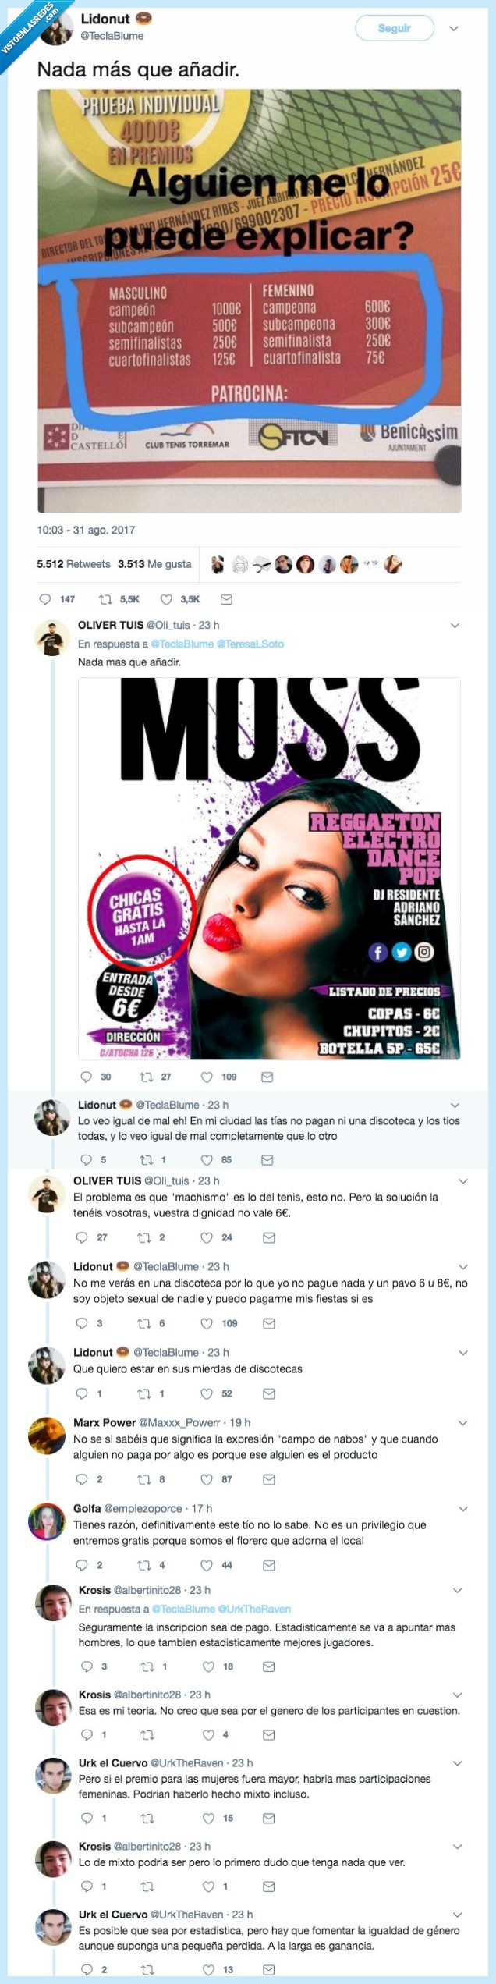Open the @UrkTheRaven mention in Krosis reply
Screen dimensions: 496x1984
click(x=254, y=1609)
